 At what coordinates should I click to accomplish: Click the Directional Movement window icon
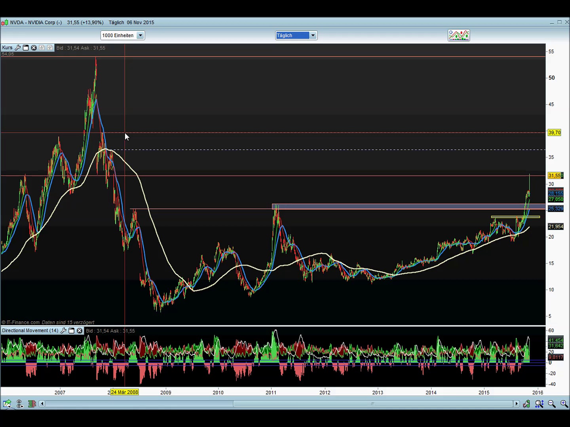tap(72, 331)
